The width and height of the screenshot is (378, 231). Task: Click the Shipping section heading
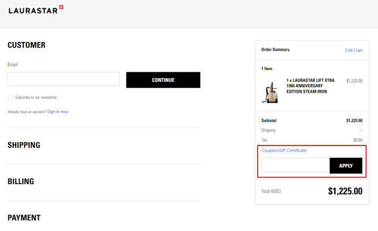coord(24,145)
